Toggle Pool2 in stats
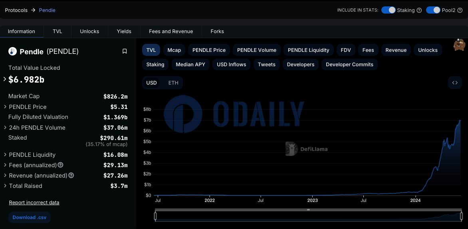The height and width of the screenshot is (229, 468). (x=433, y=10)
